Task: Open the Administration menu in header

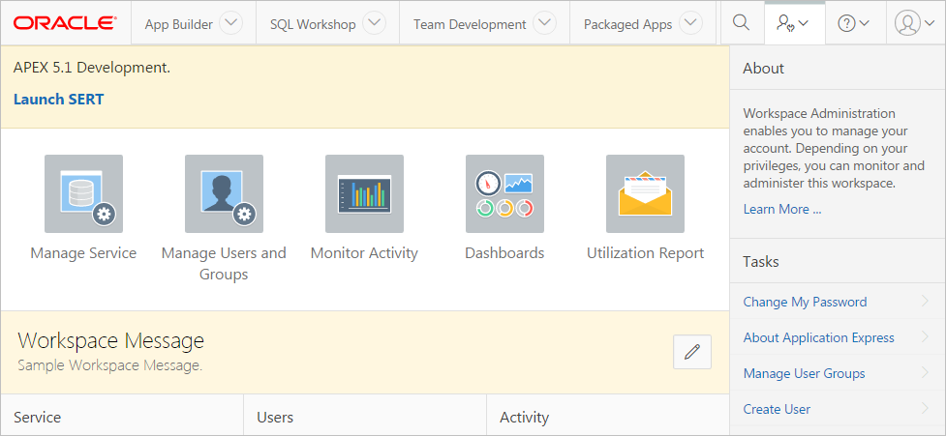Action: [793, 23]
